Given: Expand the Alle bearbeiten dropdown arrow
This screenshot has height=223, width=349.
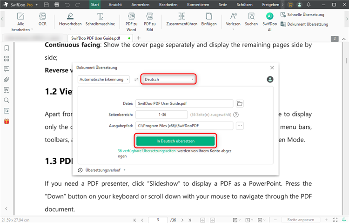Looking at the screenshot, I should (x=32, y=29).
